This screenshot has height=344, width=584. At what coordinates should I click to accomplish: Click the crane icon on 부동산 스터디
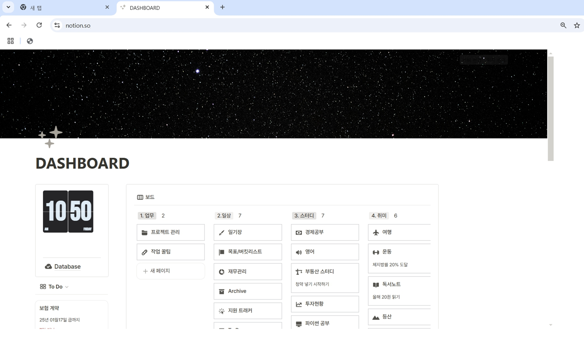point(299,272)
